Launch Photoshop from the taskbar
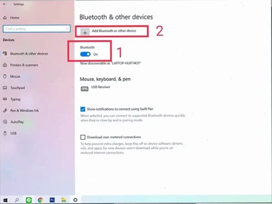Screen dimensions: 272x204 (52, 200)
